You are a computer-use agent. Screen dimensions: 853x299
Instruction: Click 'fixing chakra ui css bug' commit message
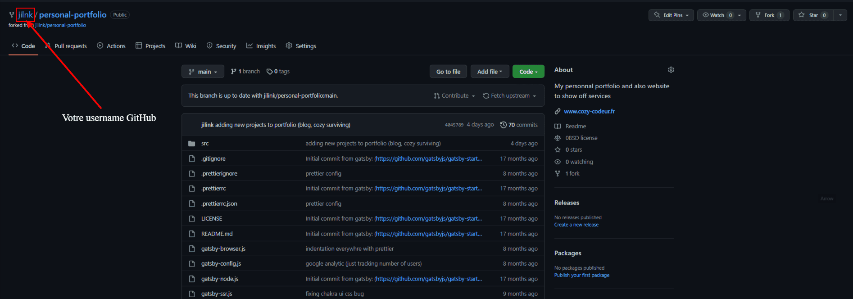pyautogui.click(x=334, y=294)
